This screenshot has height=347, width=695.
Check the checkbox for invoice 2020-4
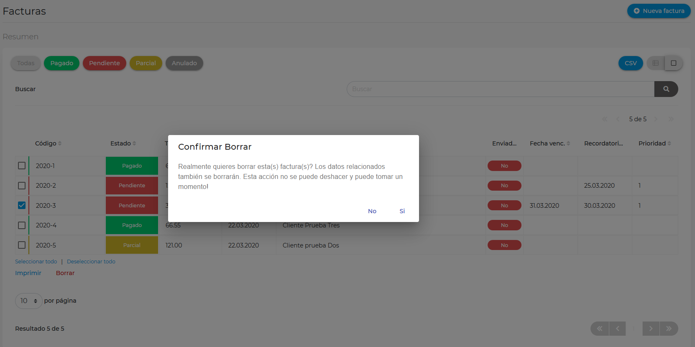[x=22, y=225]
